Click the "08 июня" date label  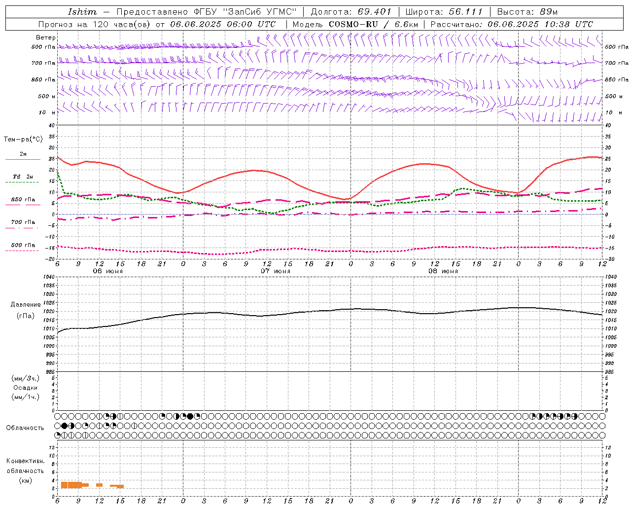click(443, 271)
